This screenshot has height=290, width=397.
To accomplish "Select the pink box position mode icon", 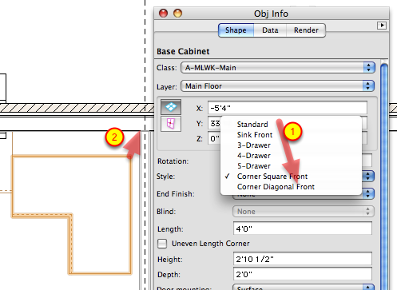I will pos(171,124).
